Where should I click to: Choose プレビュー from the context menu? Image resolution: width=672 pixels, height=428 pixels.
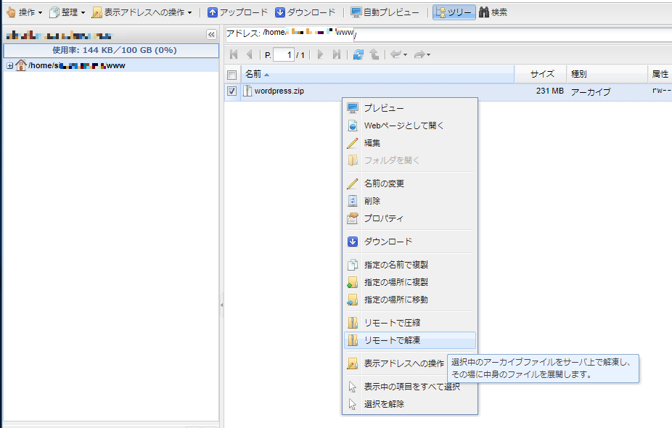click(x=410, y=108)
